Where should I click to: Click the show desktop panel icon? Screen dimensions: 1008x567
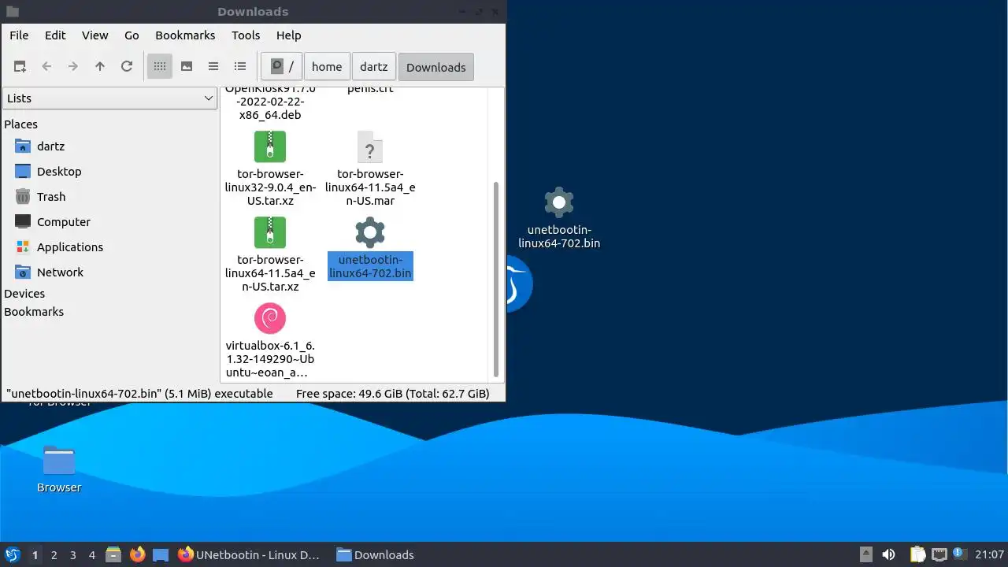point(161,554)
